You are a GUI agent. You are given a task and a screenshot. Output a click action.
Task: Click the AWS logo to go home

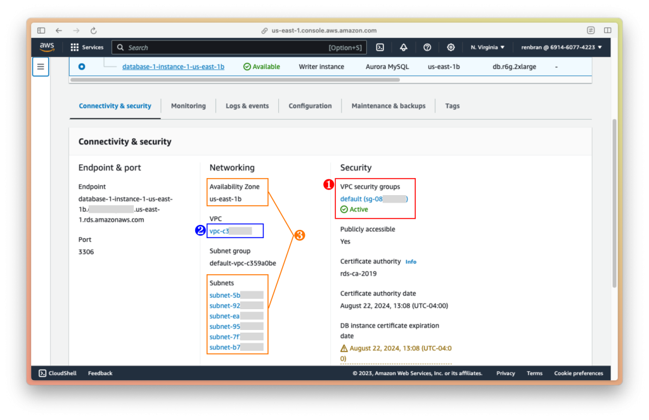[x=46, y=47]
